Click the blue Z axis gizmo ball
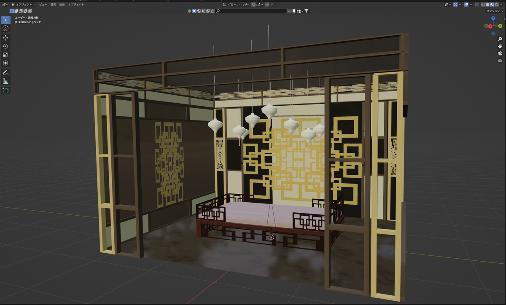This screenshot has height=305, width=506. (x=493, y=19)
